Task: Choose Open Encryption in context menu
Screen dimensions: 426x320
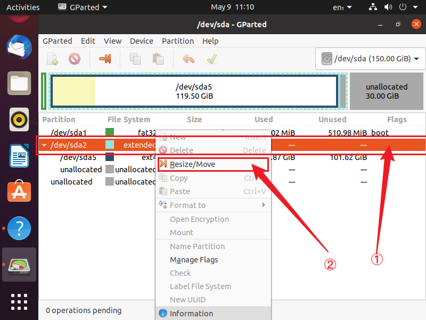Action: point(214,219)
